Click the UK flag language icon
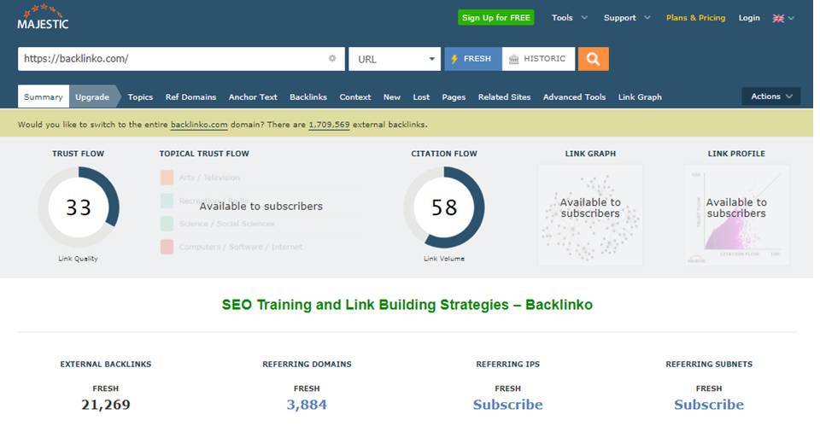The height and width of the screenshot is (432, 820). point(778,18)
